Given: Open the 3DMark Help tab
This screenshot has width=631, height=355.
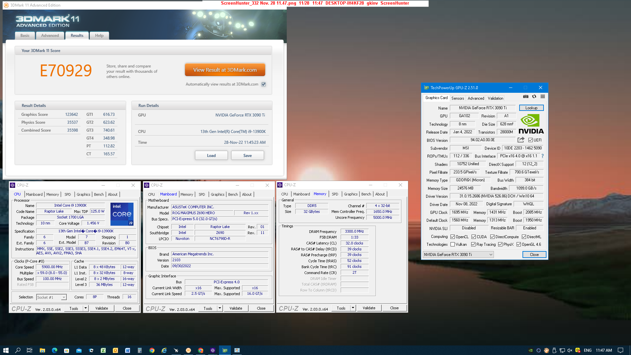Looking at the screenshot, I should coord(99,36).
